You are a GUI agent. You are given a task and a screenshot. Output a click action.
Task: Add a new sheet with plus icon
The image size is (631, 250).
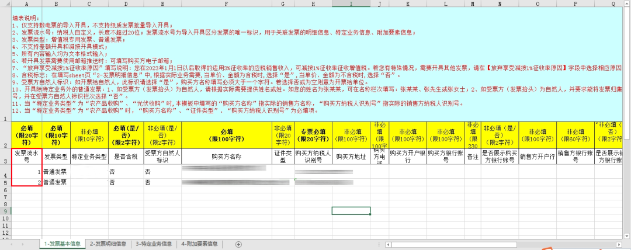(x=238, y=244)
